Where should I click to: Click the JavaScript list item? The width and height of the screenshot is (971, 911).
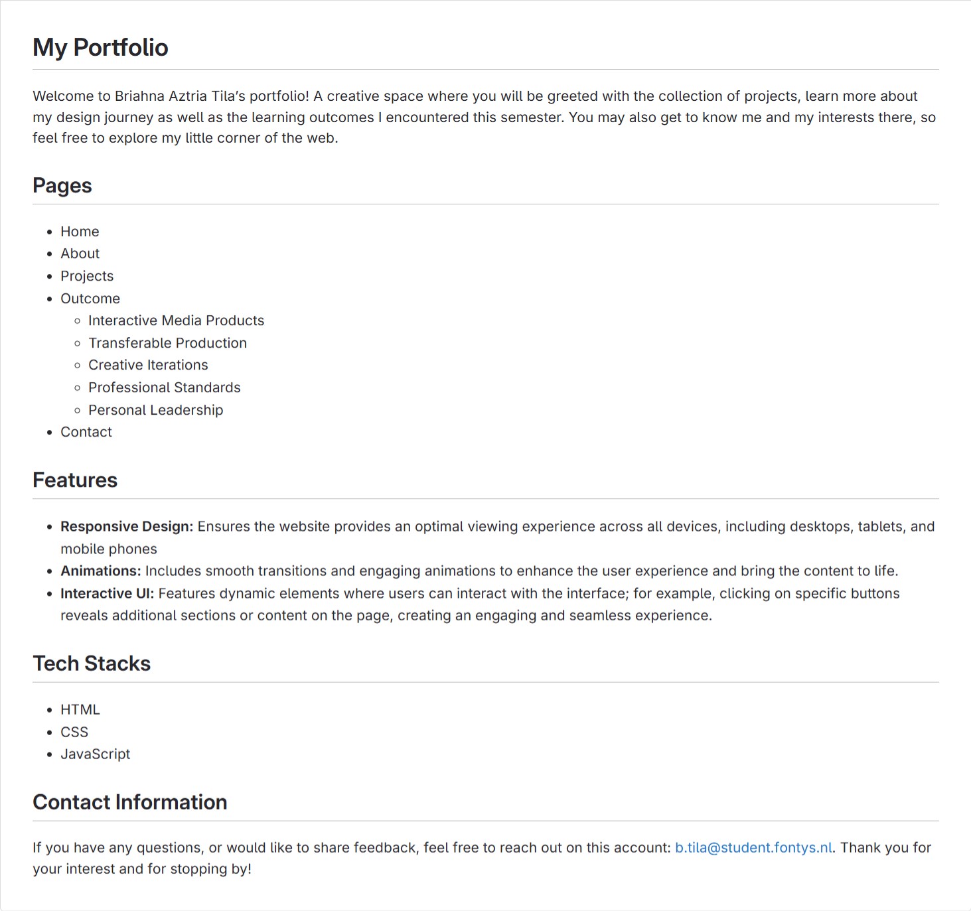coord(95,754)
